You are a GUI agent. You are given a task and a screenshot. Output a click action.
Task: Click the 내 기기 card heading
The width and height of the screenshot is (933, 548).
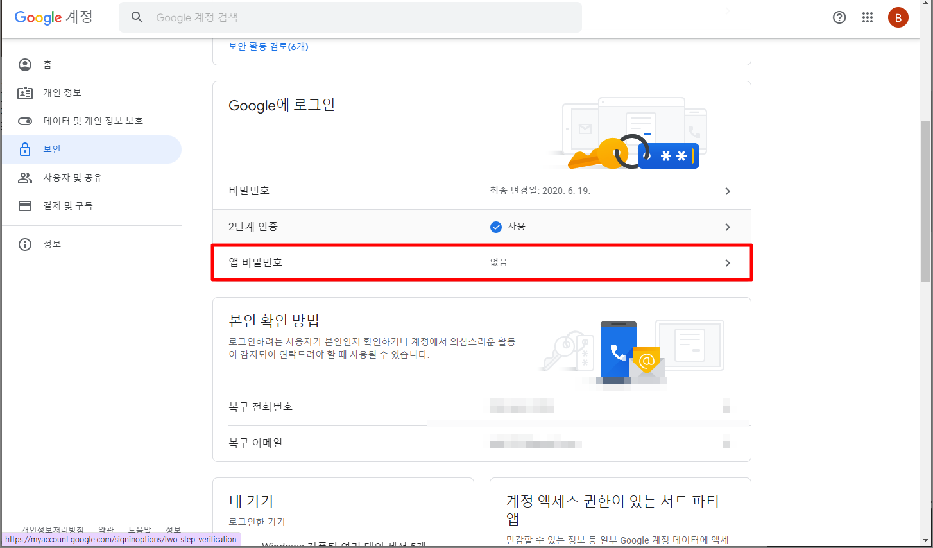[251, 501]
